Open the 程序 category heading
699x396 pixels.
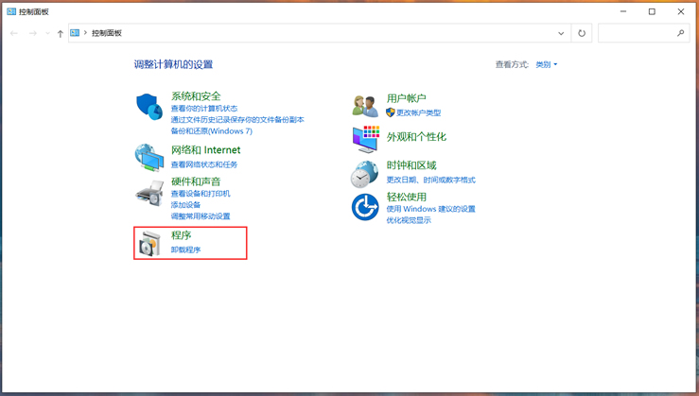(181, 235)
